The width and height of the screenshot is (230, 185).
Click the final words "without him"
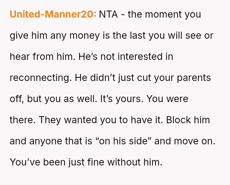[134, 162]
